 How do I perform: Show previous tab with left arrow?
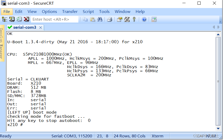(214, 27)
